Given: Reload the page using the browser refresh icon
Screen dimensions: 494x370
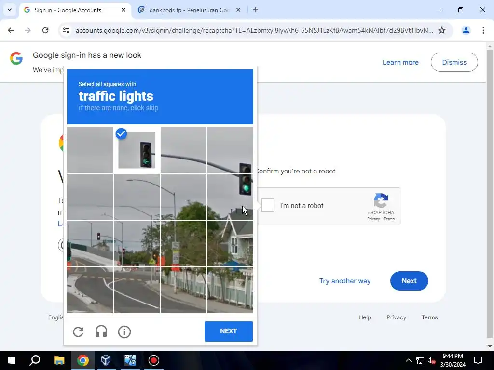Looking at the screenshot, I should tap(45, 30).
